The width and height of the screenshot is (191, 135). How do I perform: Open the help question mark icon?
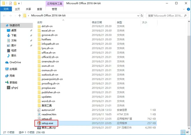(188, 9)
